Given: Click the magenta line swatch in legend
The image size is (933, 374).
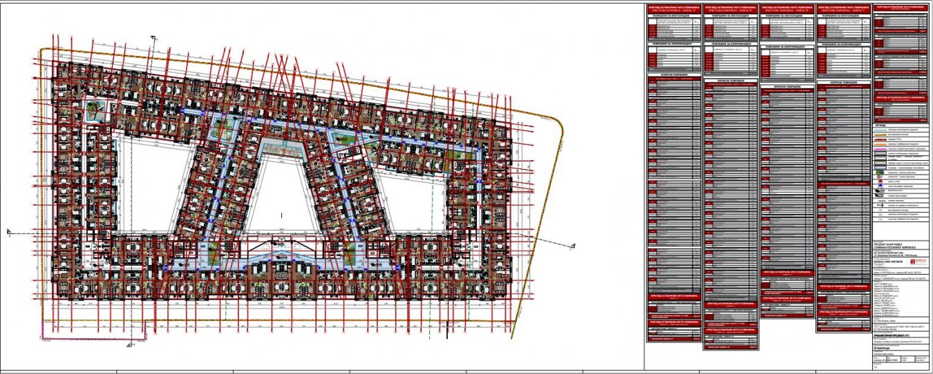Looking at the screenshot, I should point(880,148).
